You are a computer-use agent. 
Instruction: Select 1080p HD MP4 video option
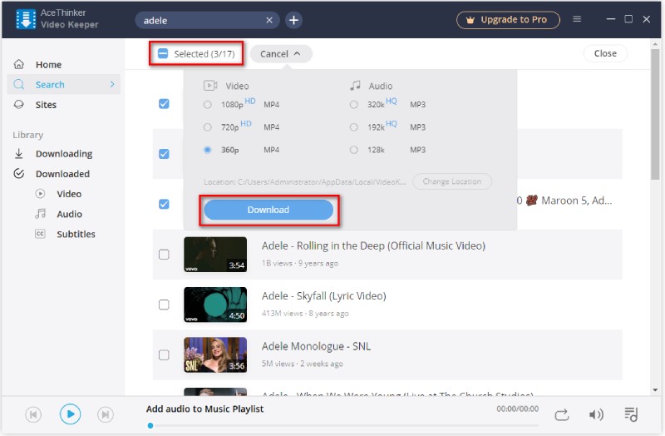tap(207, 105)
